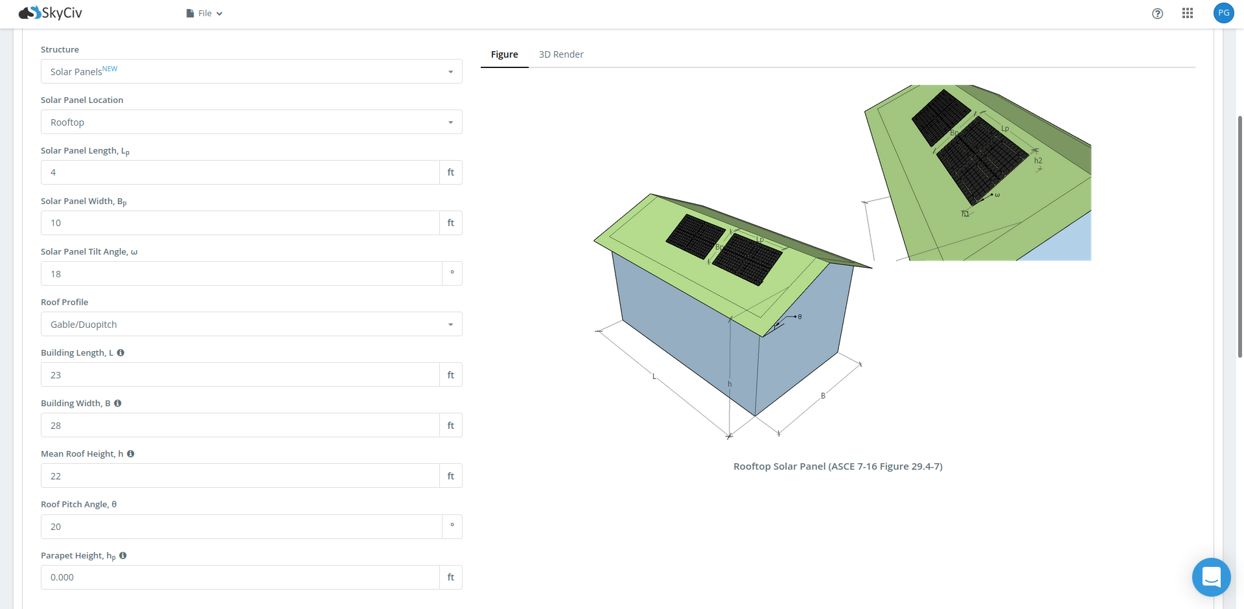Show the Building Width info tooltip

(117, 403)
